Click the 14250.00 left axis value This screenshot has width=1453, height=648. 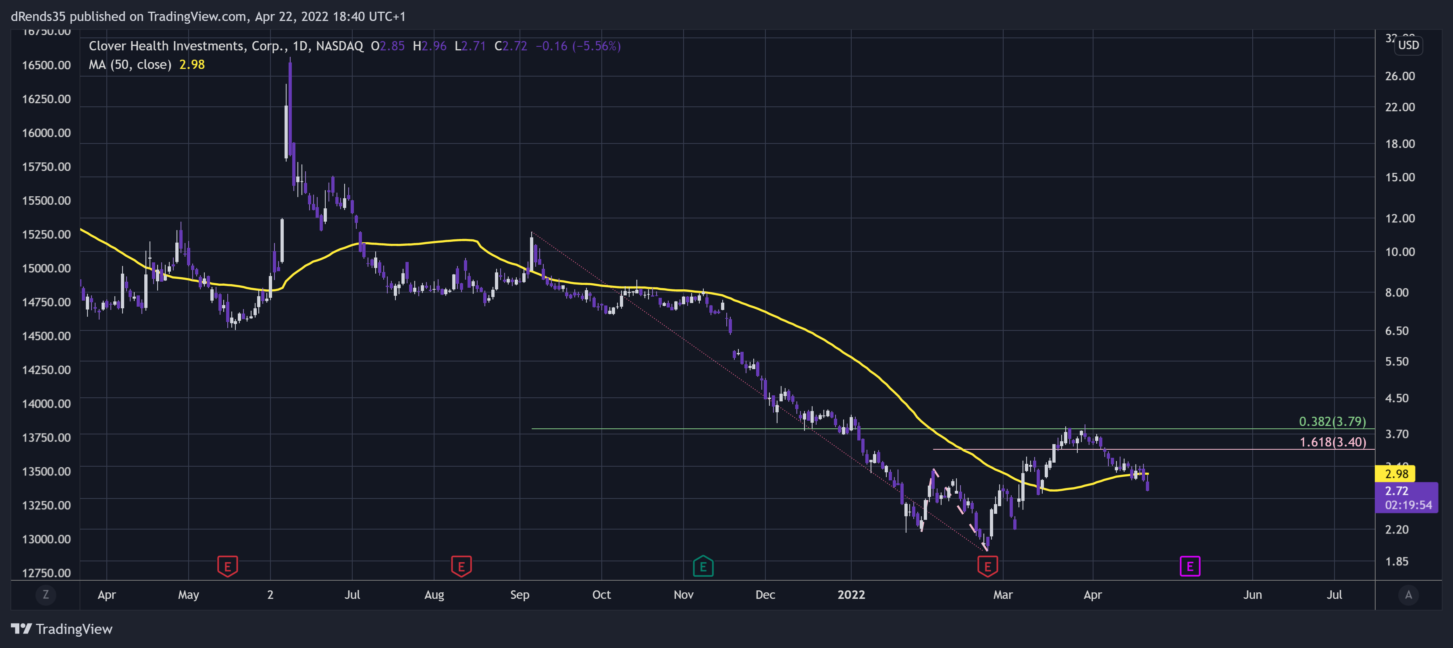click(x=46, y=370)
